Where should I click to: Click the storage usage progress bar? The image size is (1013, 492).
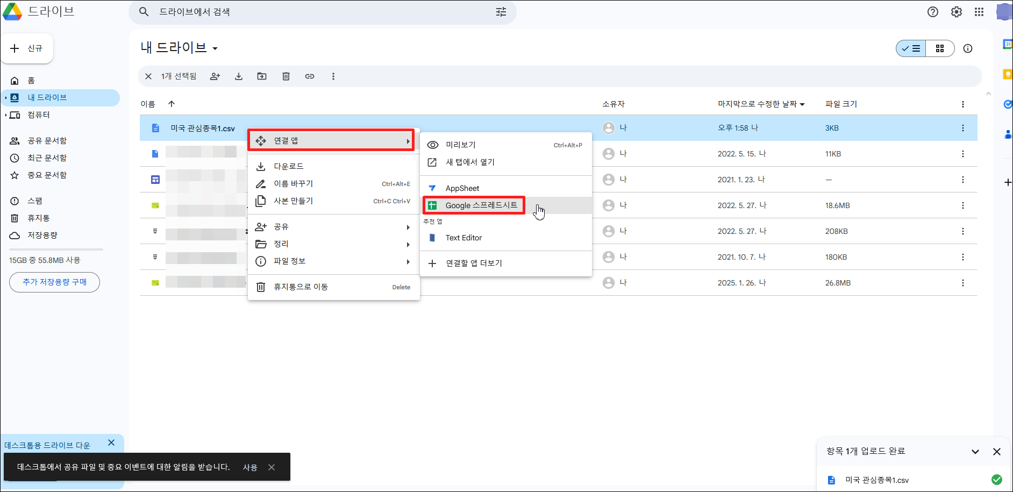coord(56,249)
